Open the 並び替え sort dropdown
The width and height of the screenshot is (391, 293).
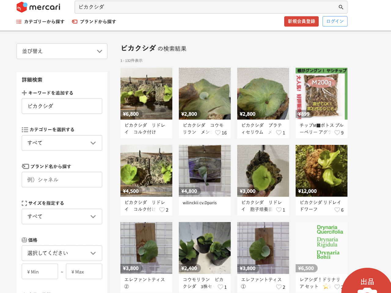click(62, 51)
